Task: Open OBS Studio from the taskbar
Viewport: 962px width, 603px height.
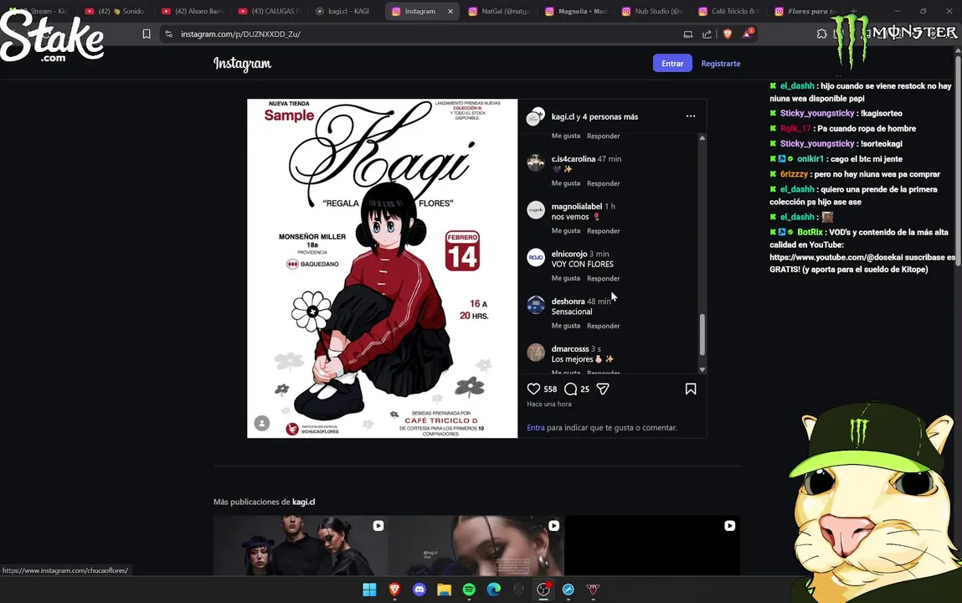Action: 543,590
